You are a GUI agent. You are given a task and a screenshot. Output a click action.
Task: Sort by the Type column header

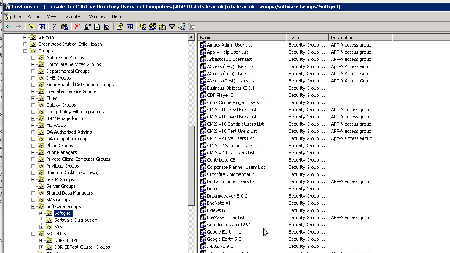(307, 38)
